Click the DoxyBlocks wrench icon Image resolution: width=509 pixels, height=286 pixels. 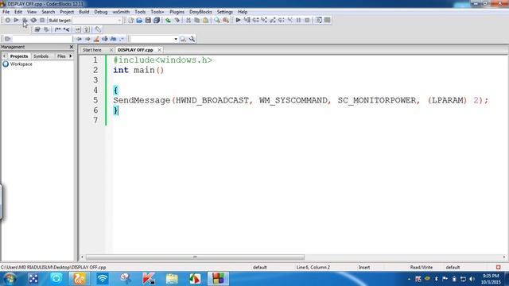tap(98, 29)
